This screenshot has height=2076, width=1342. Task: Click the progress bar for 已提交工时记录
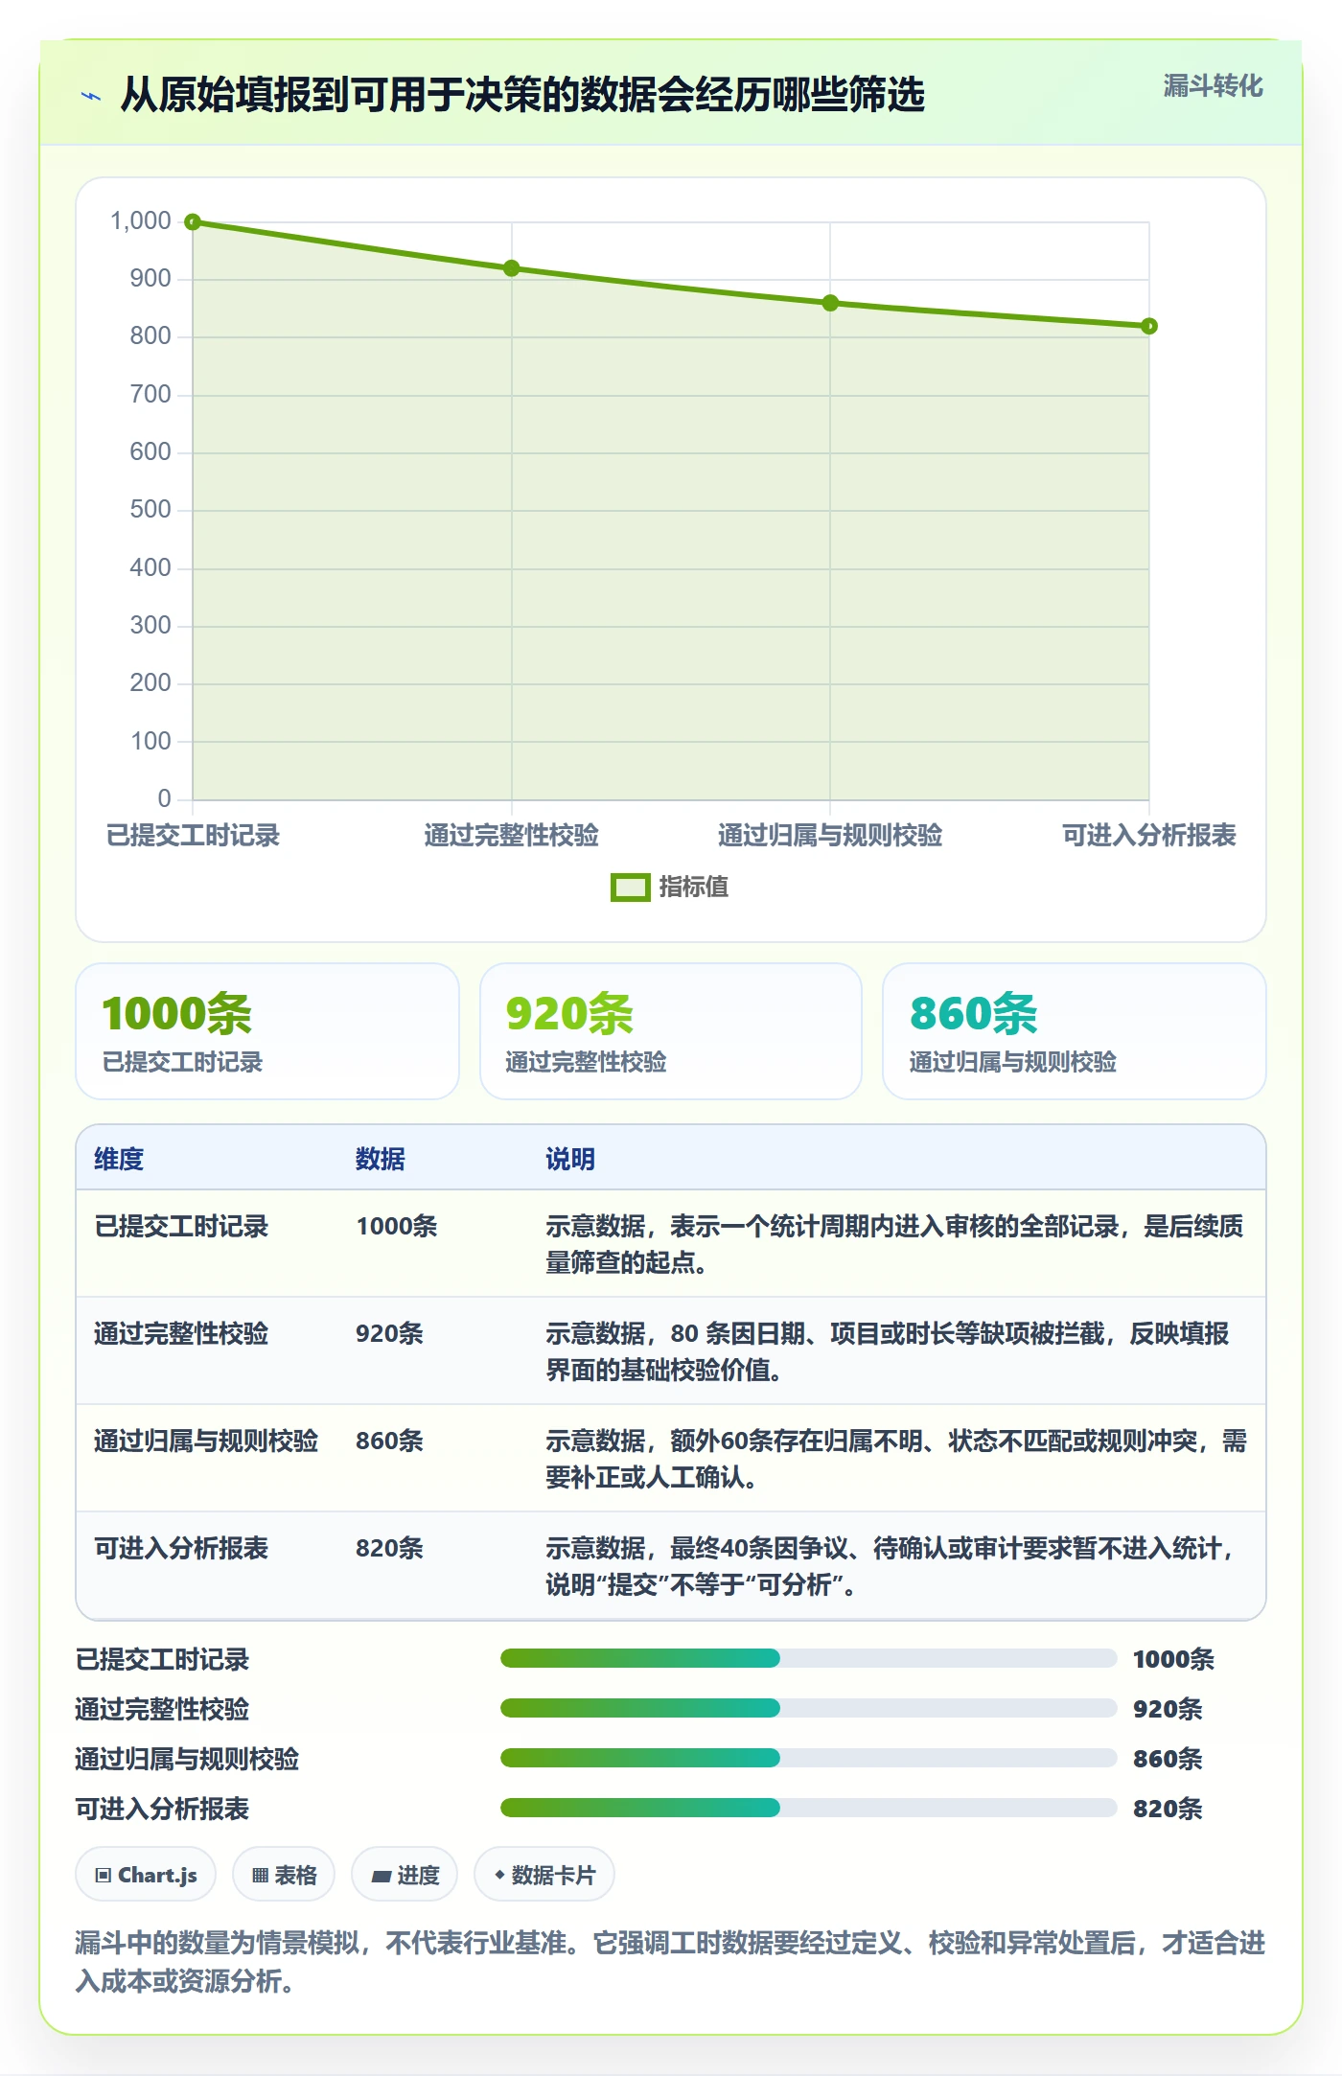[x=808, y=1658]
